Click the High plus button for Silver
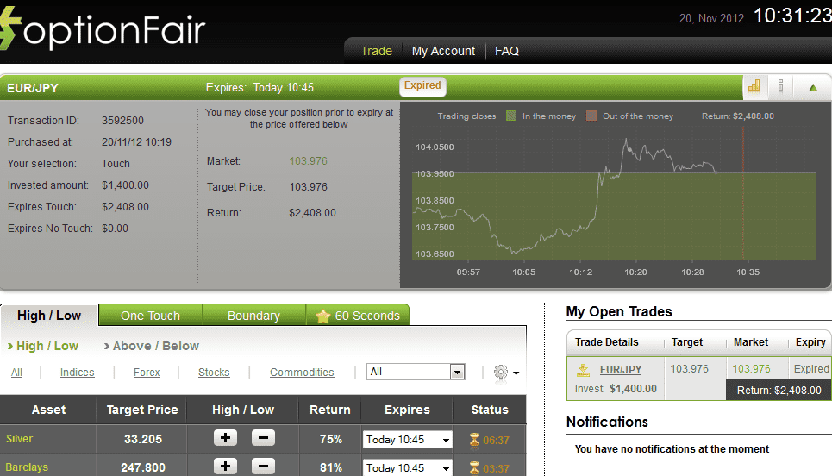832x476 pixels. 225,438
